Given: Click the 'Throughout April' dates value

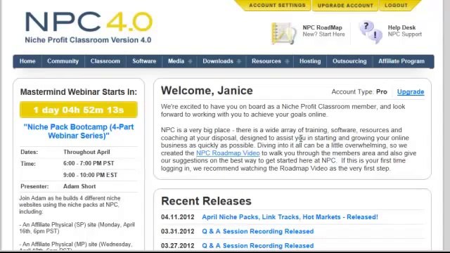Looking at the screenshot, I should coord(86,152).
